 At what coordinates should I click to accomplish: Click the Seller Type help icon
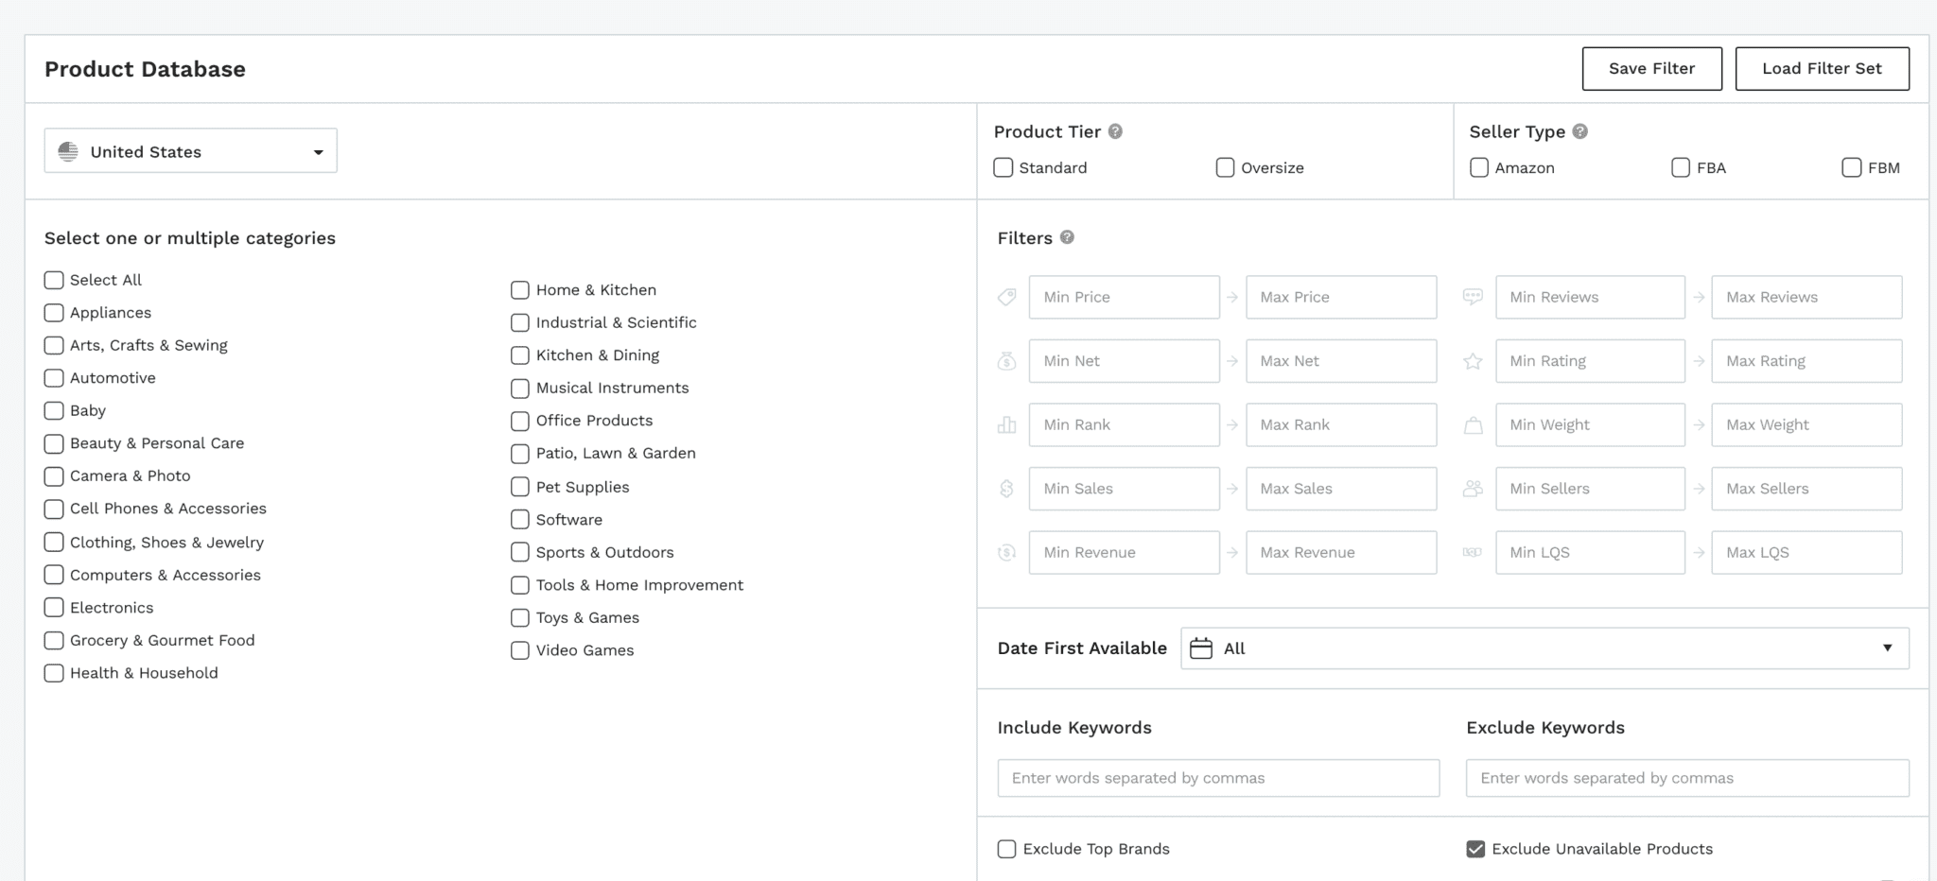click(x=1579, y=131)
